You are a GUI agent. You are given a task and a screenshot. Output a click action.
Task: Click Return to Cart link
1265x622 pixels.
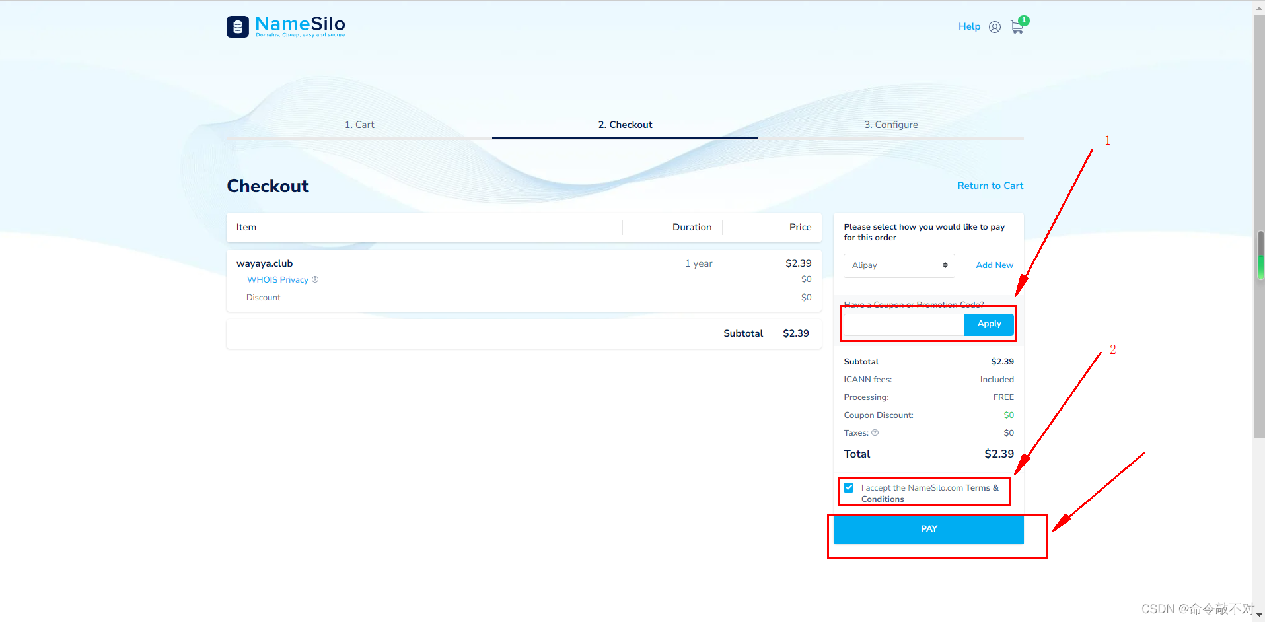(x=990, y=186)
